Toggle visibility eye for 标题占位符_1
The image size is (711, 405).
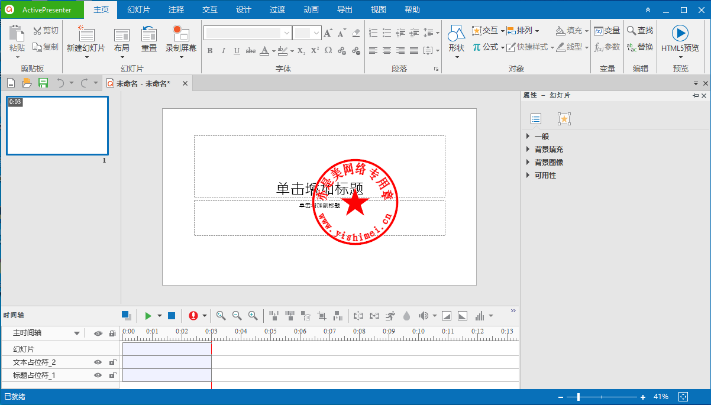(x=98, y=375)
